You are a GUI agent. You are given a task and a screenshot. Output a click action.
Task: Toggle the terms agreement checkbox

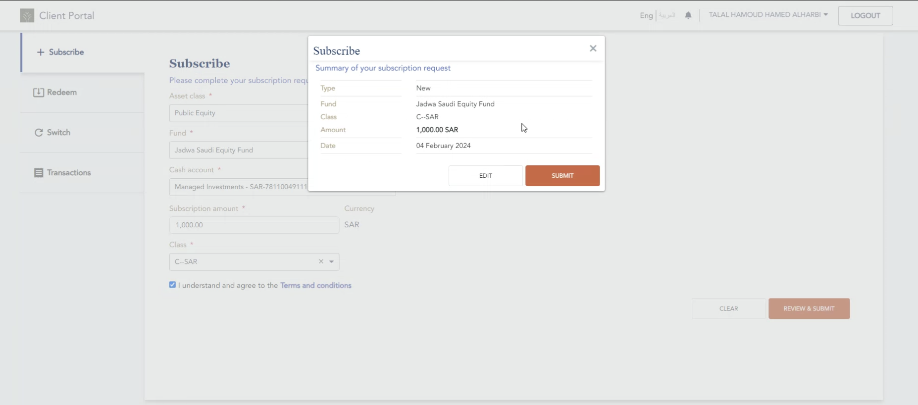[172, 285]
